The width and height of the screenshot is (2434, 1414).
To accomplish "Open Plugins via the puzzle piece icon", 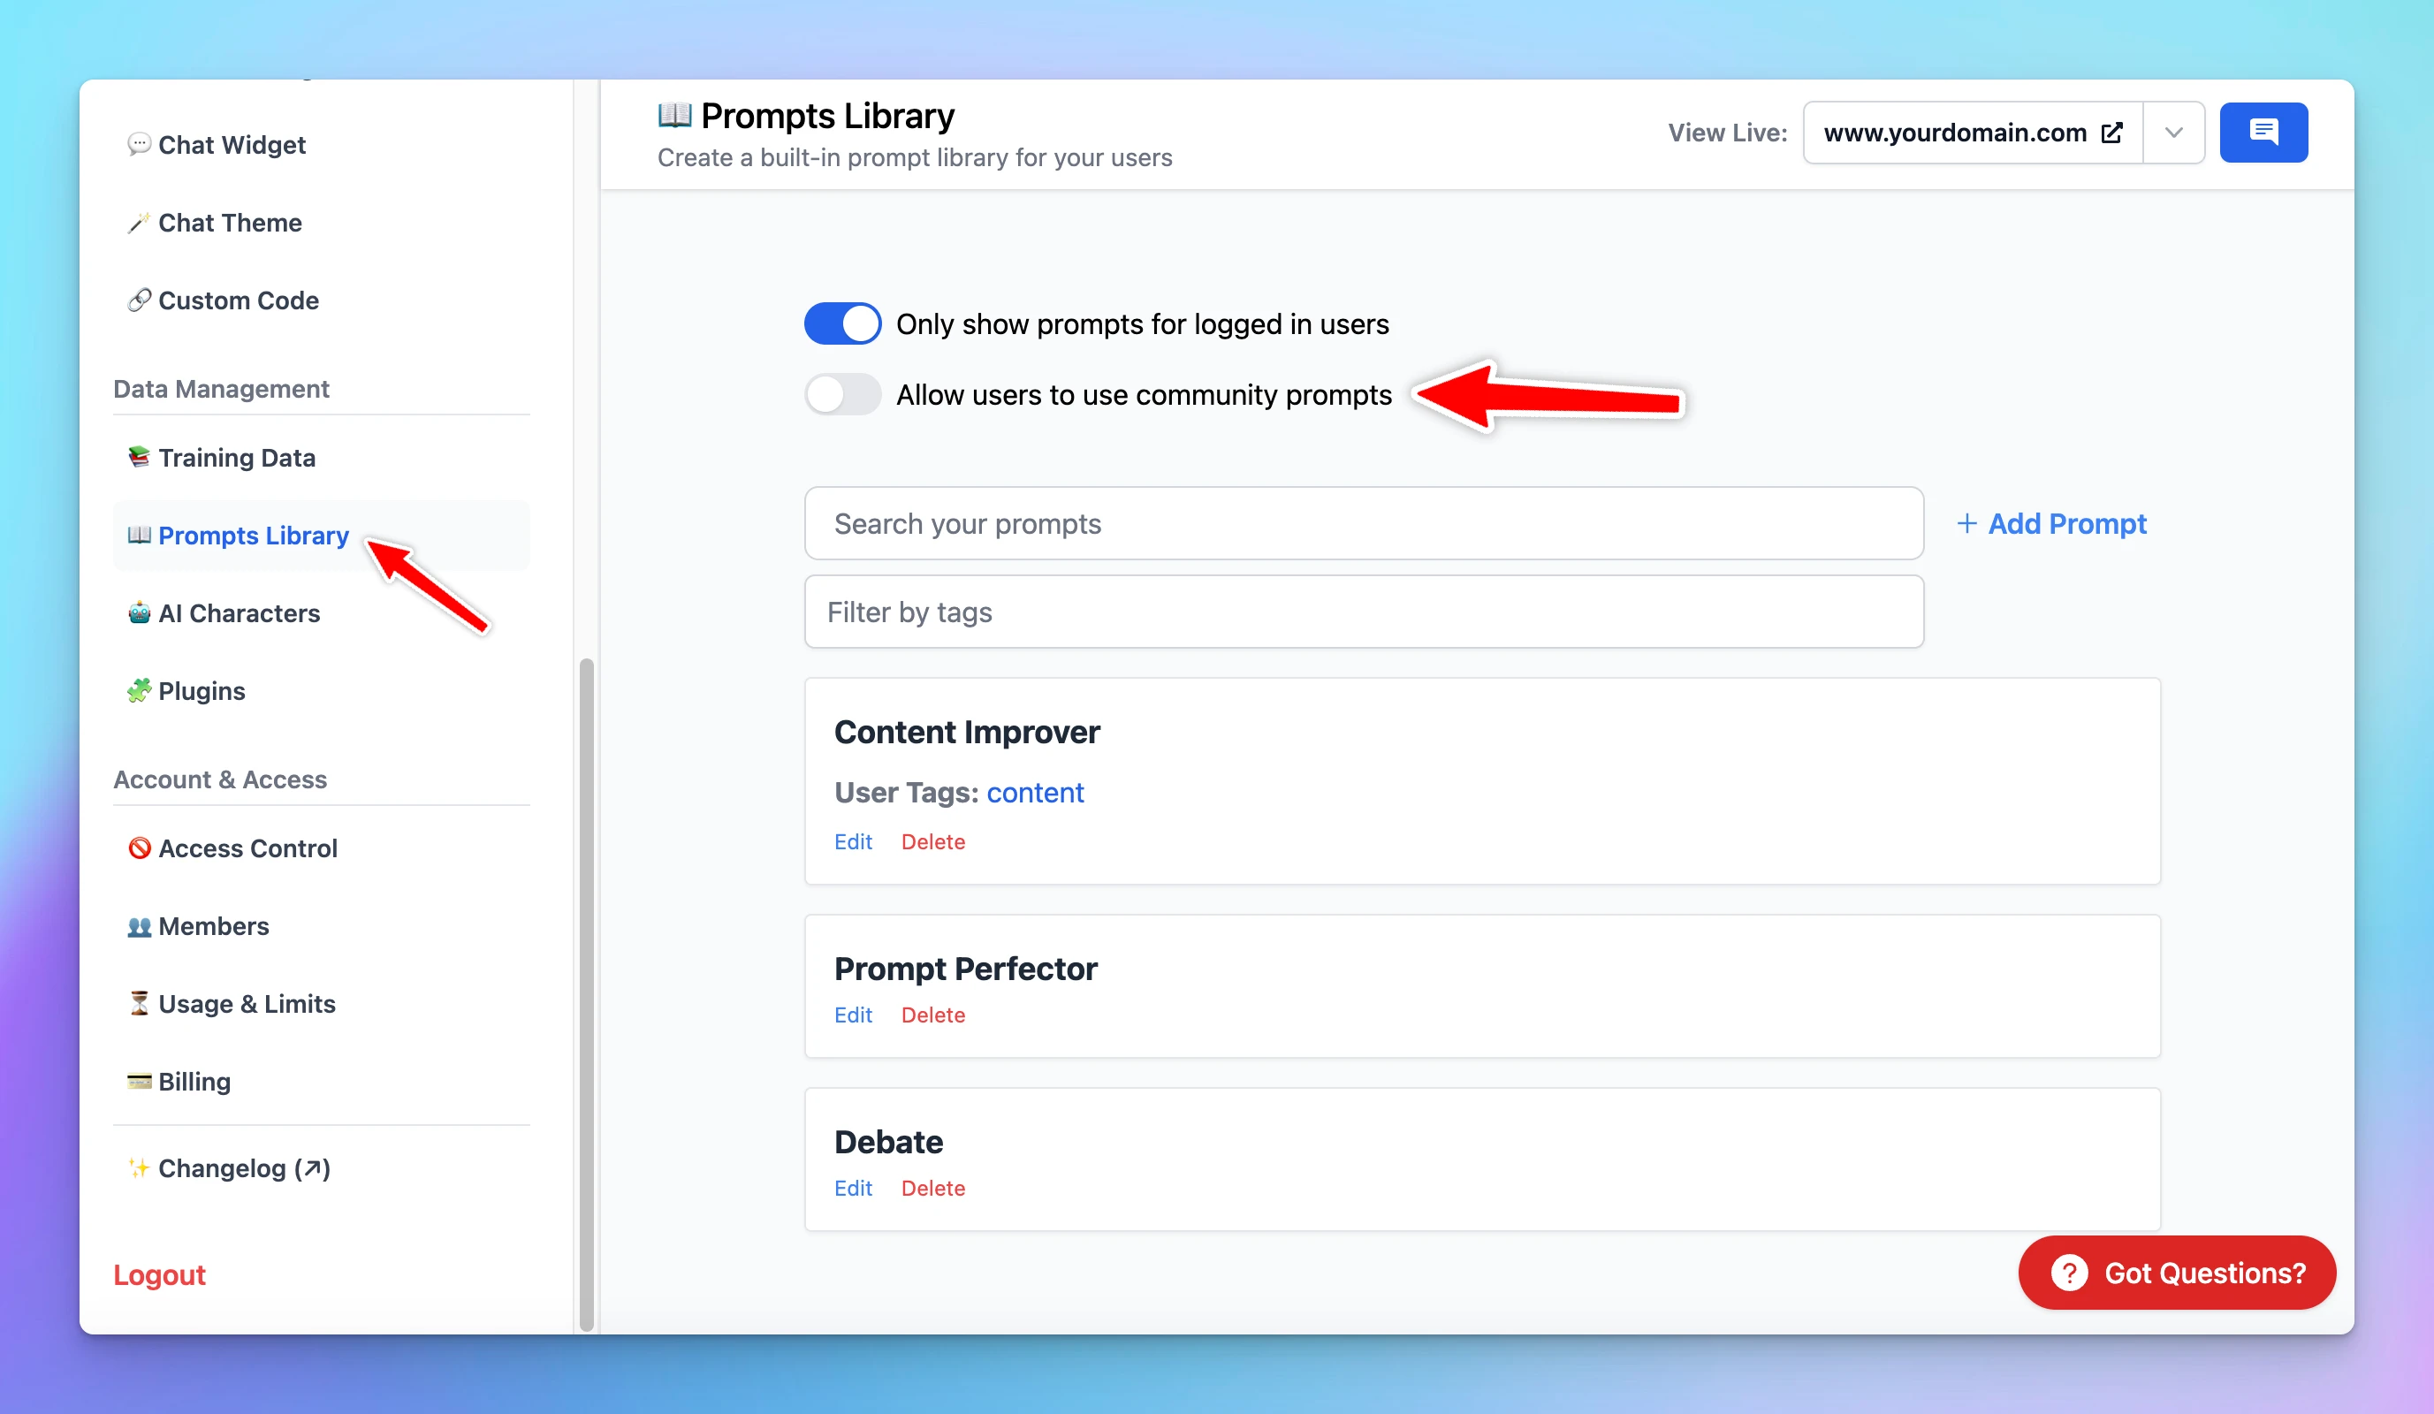I will pos(140,690).
